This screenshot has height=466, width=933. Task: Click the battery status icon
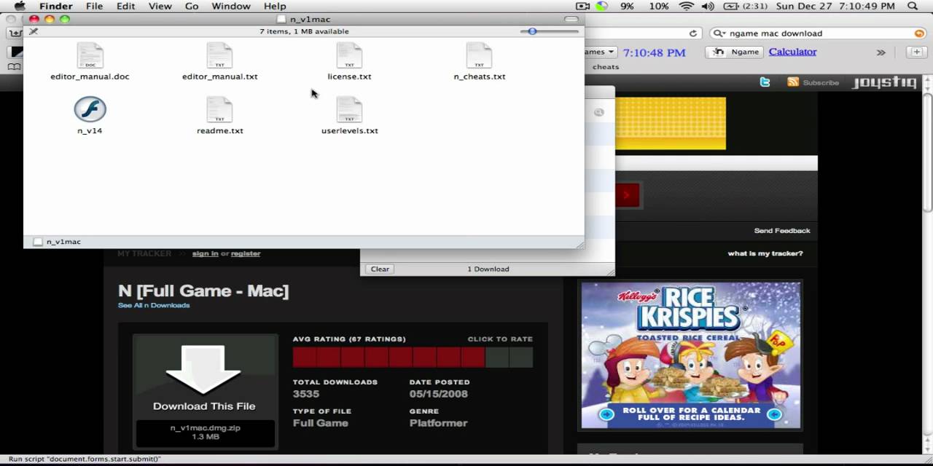point(731,6)
